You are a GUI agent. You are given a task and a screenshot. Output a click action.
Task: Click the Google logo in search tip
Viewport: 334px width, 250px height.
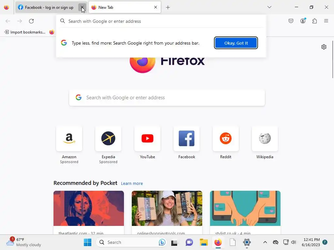(64, 43)
